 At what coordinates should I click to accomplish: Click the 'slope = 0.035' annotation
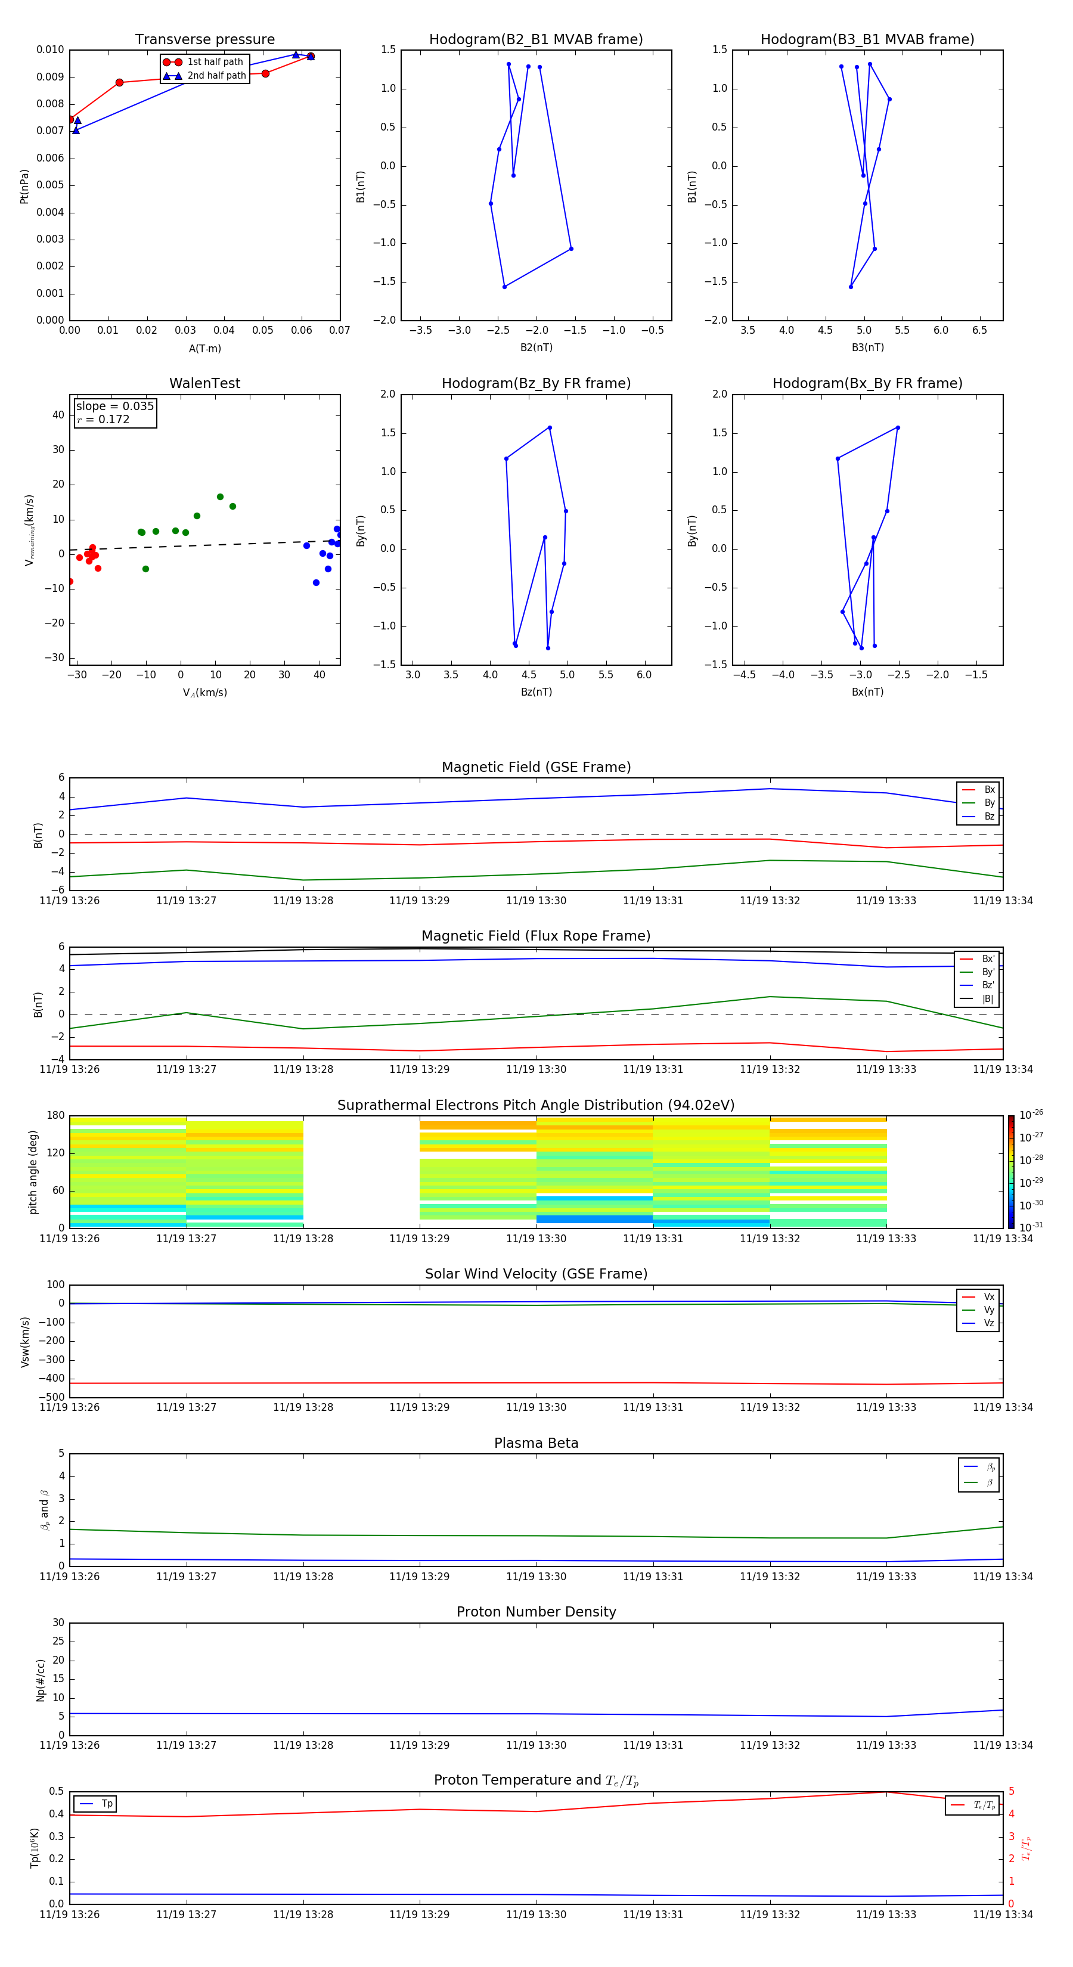click(114, 407)
